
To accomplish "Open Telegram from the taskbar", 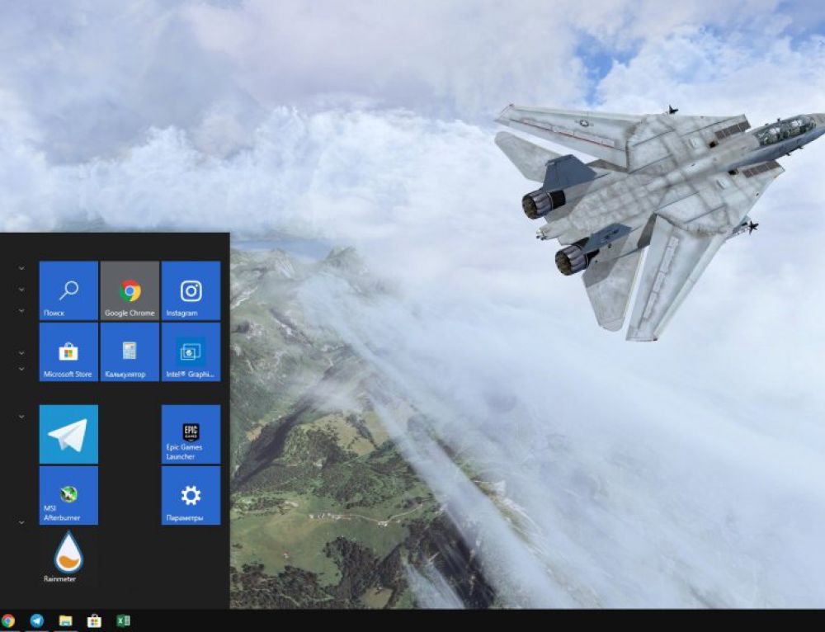I will 35,621.
